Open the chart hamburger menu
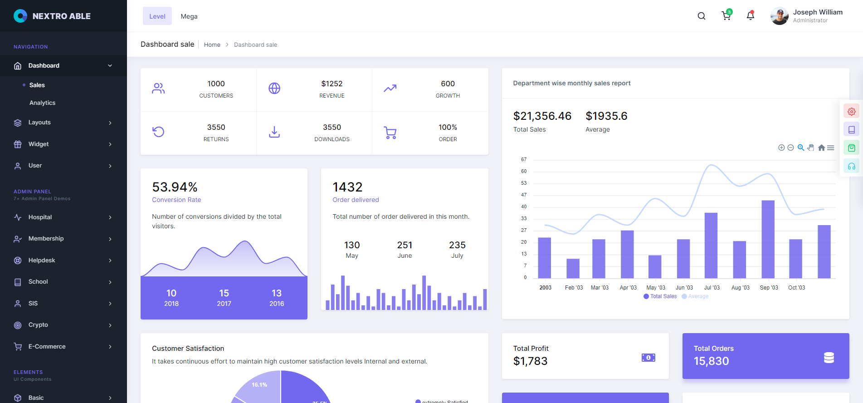Screen dimensions: 863x403 coord(831,147)
